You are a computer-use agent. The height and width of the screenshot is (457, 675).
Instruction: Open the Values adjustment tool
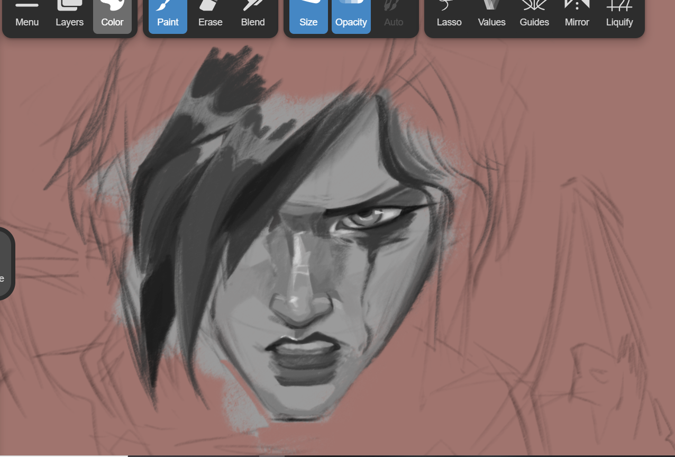491,15
